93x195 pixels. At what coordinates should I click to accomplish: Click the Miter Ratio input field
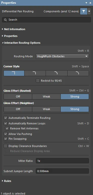[62, 161]
